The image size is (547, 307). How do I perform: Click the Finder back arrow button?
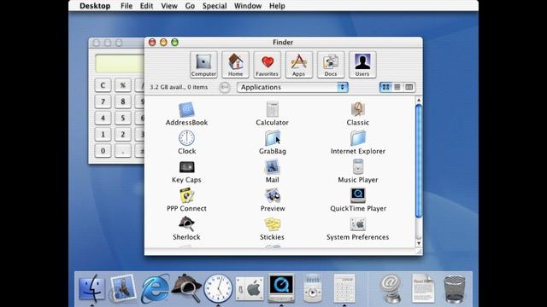point(225,87)
